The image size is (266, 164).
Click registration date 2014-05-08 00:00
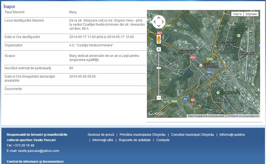[82, 77]
